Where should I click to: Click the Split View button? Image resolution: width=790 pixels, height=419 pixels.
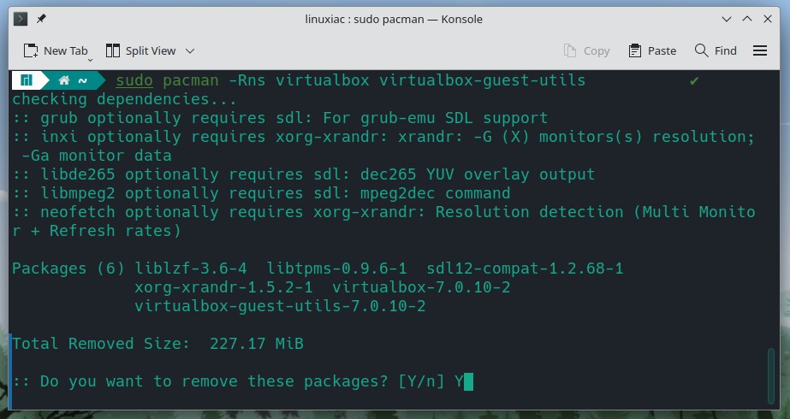coord(140,50)
